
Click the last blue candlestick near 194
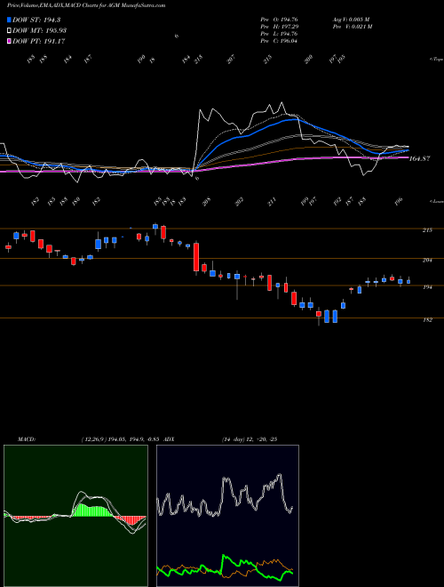408,282
